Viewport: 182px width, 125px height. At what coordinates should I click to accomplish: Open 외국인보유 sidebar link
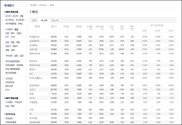coord(10,82)
